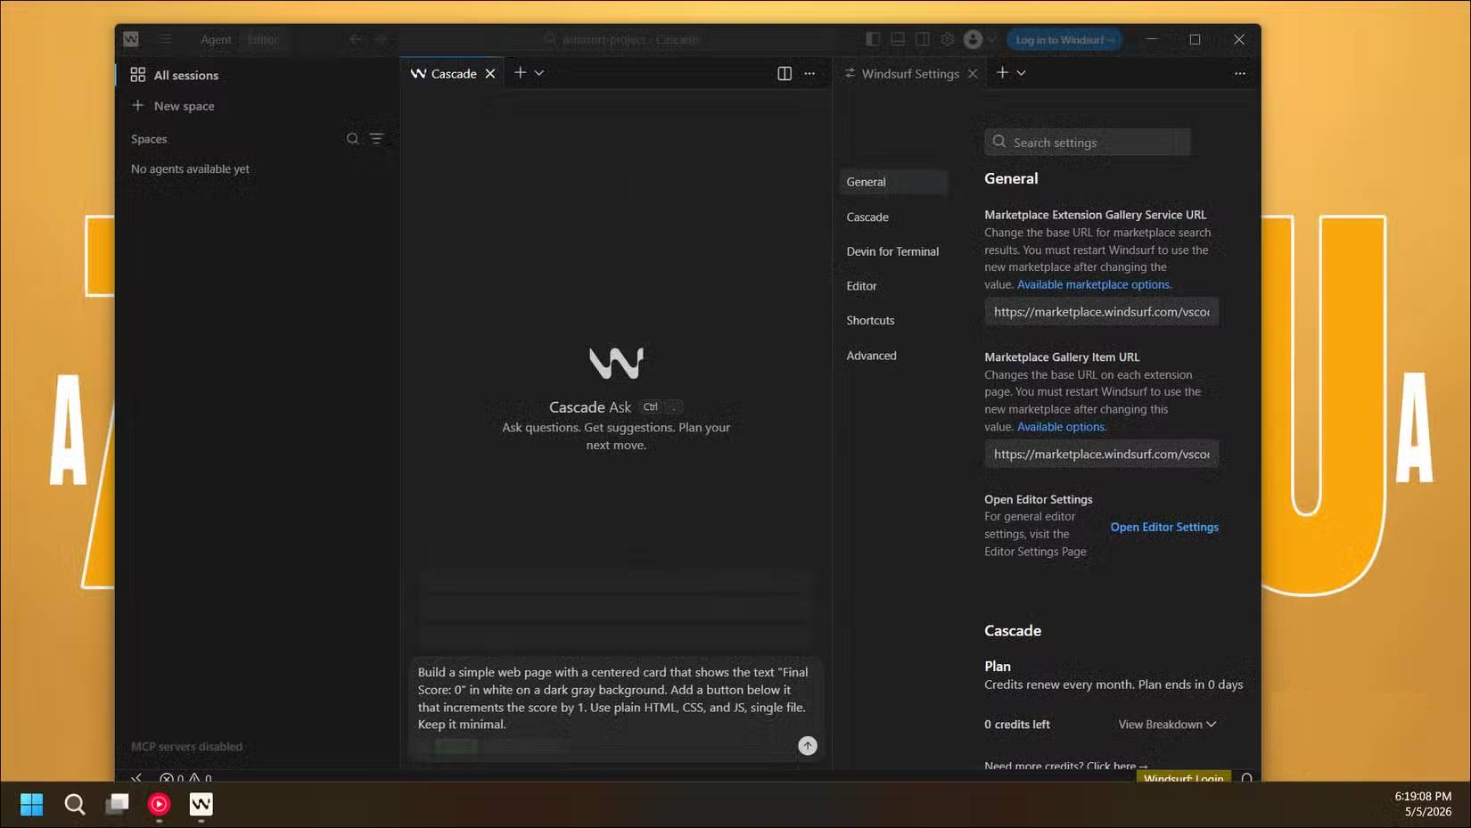Open Cascade pane more actions ellipsis
Viewport: 1471px width, 828px height.
click(809, 74)
